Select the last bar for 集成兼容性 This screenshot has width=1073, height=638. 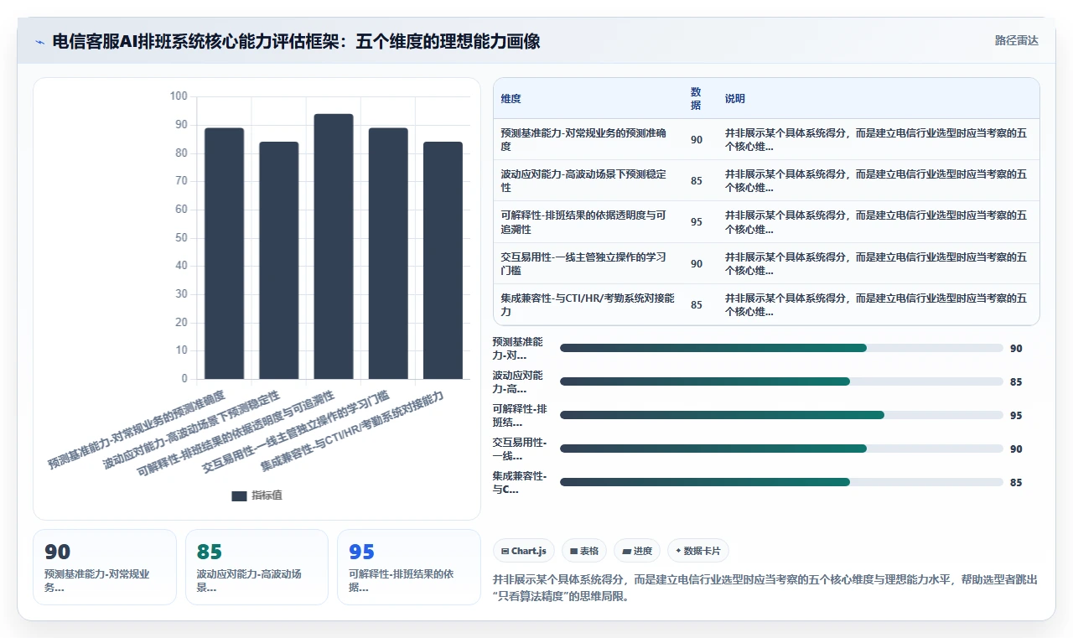(443, 260)
